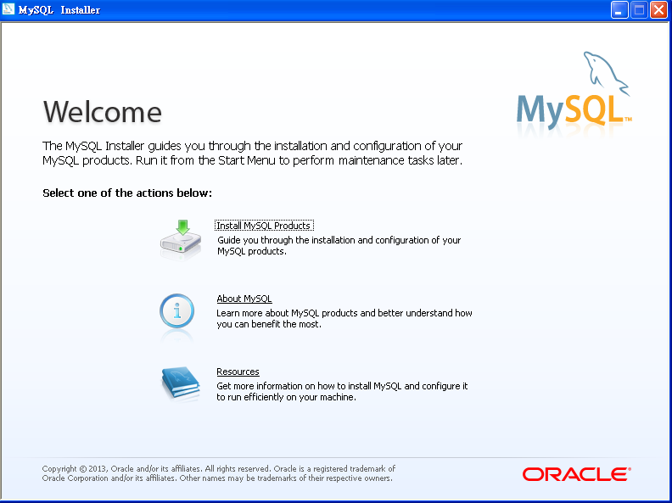Click the blue info circle icon

(x=177, y=310)
